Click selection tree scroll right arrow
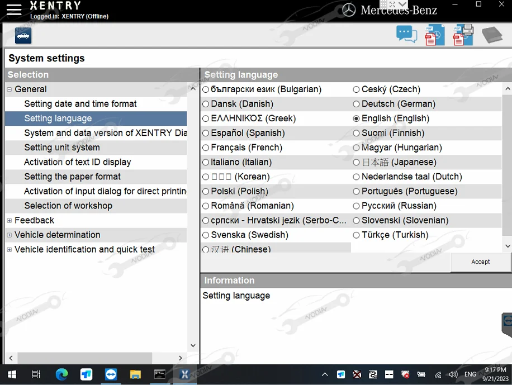Screen dimensions: 512x385 [x=180, y=358]
